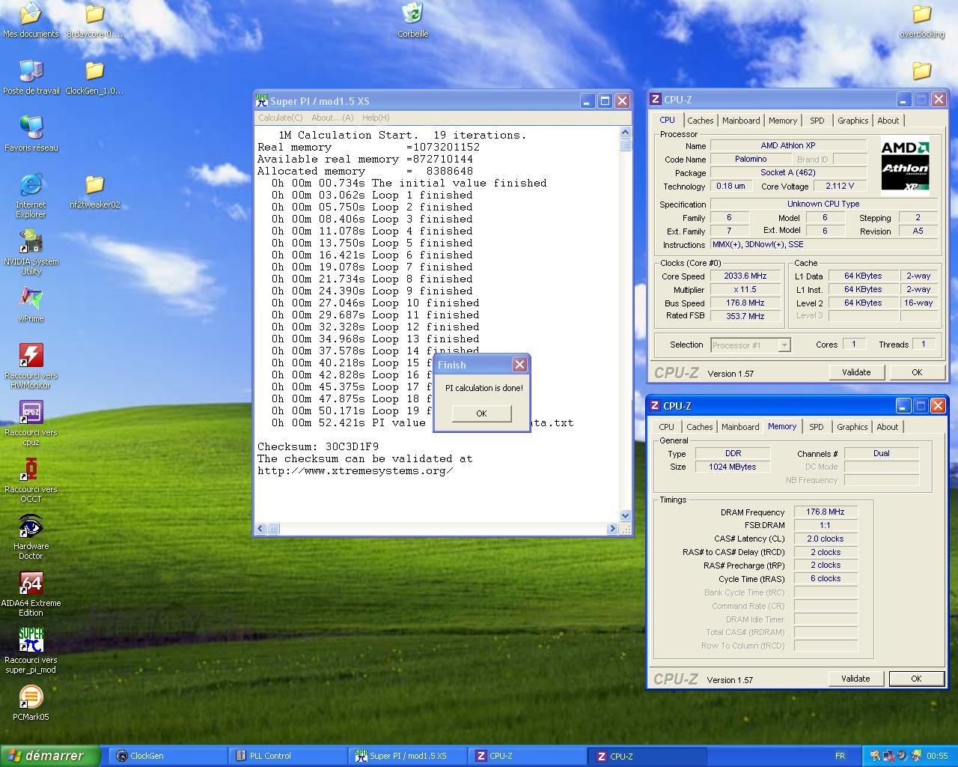Click OK in the upper CPU-Z CPU window
The image size is (958, 767).
tap(917, 372)
